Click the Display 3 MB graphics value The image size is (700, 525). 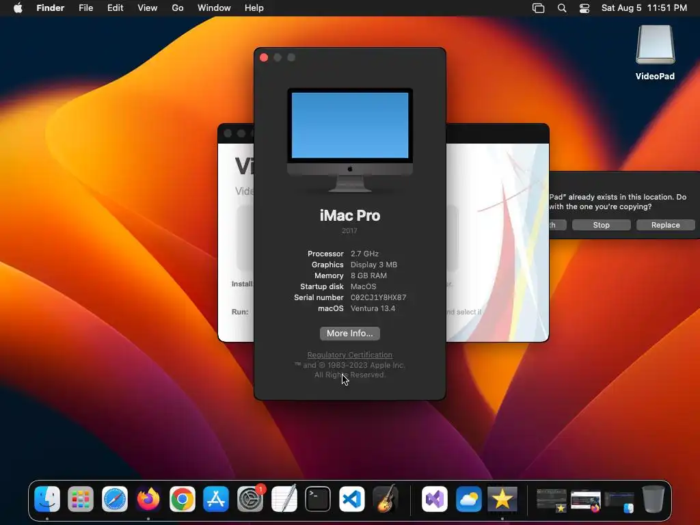coord(374,265)
